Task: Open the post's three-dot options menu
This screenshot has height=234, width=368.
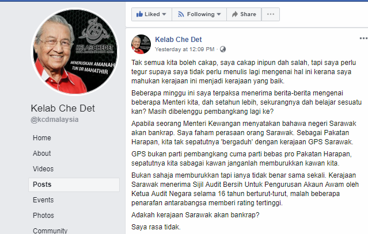Action: [x=363, y=39]
